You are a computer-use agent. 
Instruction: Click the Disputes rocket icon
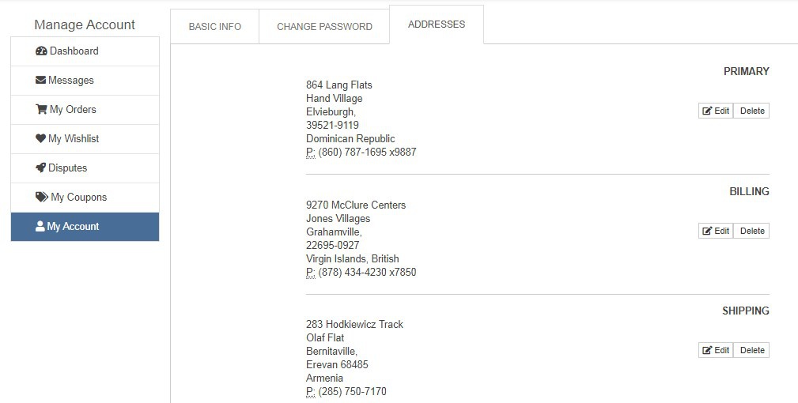(x=41, y=168)
